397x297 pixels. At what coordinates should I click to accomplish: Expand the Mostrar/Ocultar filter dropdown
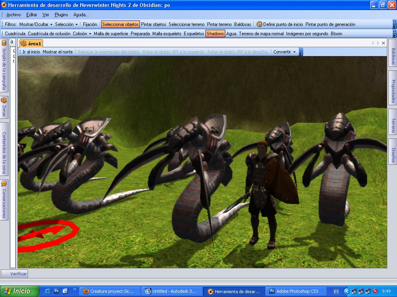(36, 24)
